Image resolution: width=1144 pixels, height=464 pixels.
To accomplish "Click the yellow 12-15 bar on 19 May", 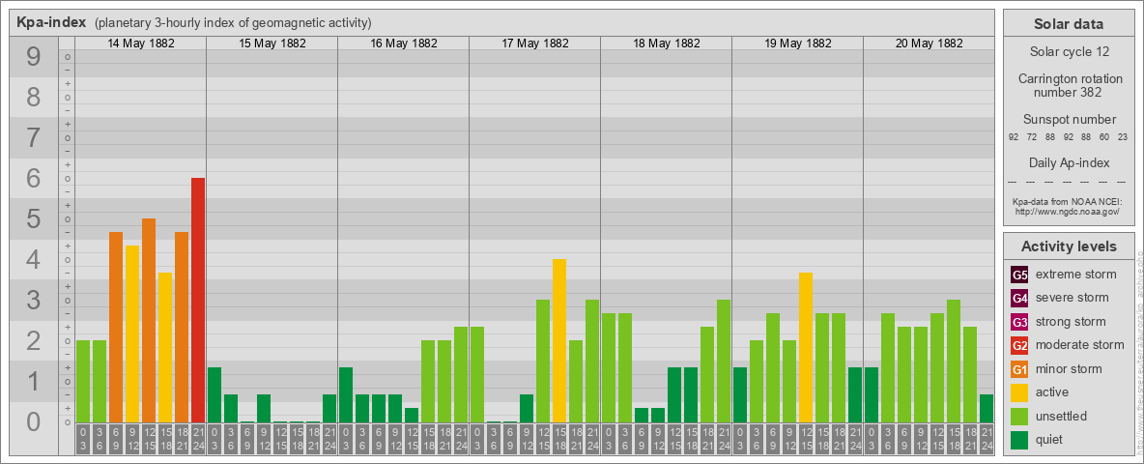I will tap(806, 347).
